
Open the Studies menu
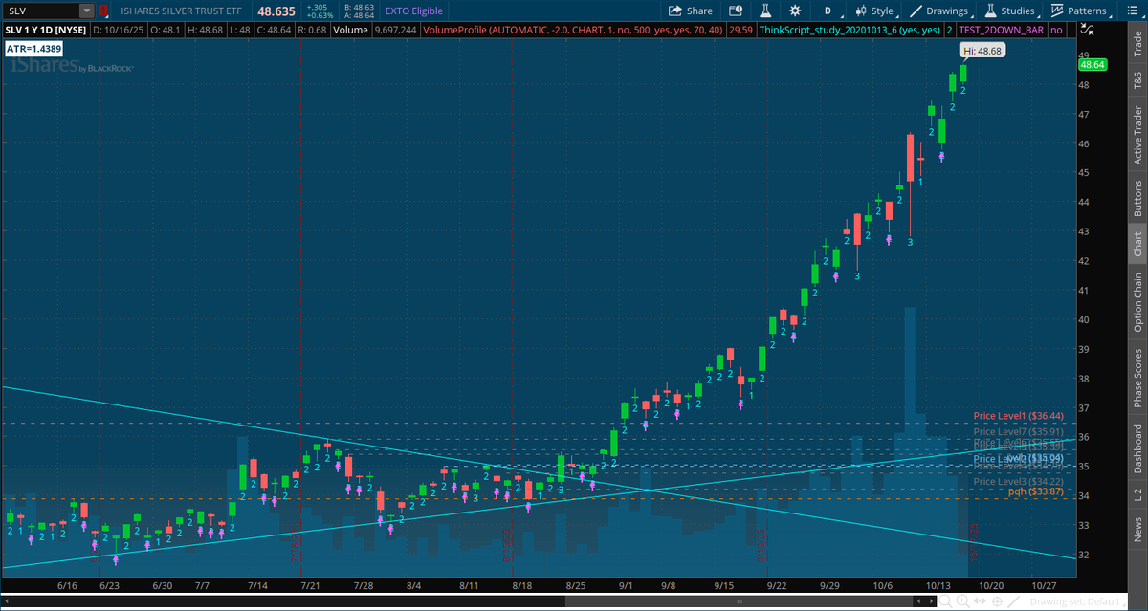pyautogui.click(x=1013, y=11)
